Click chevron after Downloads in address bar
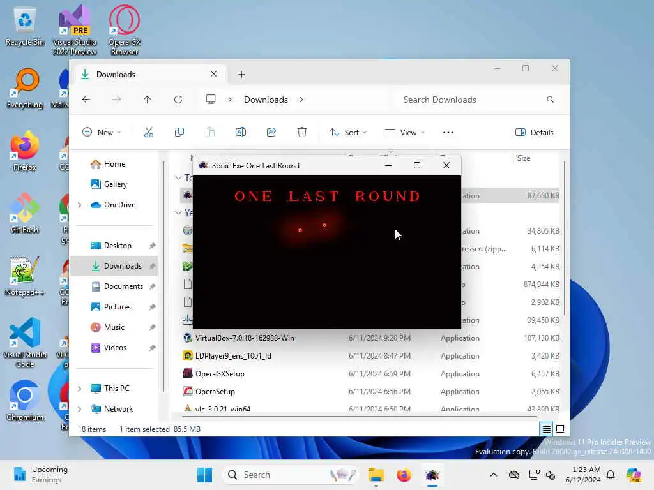Image resolution: width=654 pixels, height=490 pixels. pos(301,100)
